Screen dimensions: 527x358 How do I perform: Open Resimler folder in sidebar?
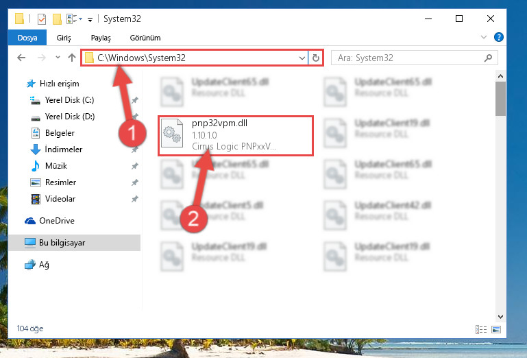[53, 182]
